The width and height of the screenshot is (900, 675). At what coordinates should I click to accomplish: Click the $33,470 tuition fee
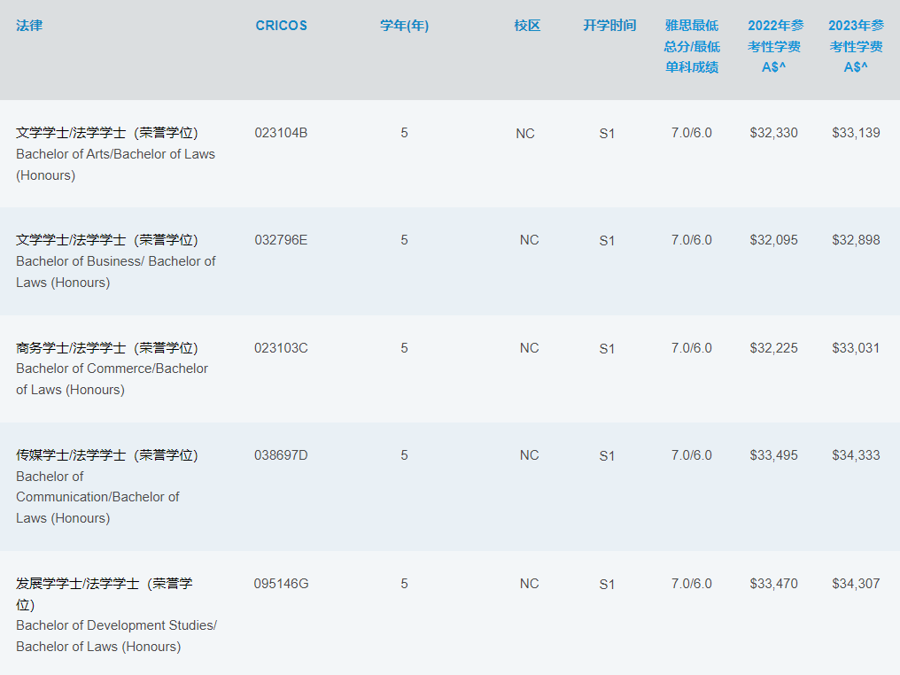coord(773,584)
